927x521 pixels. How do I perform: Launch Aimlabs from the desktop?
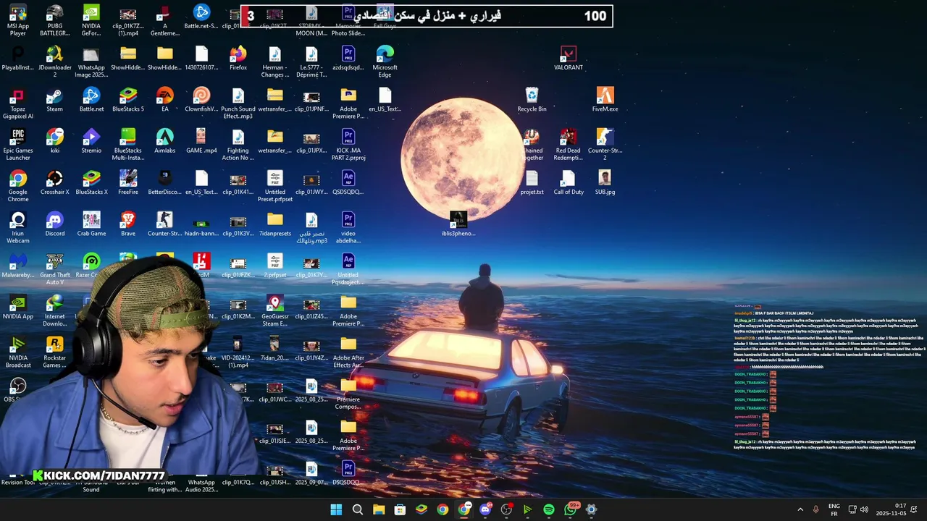tap(164, 141)
